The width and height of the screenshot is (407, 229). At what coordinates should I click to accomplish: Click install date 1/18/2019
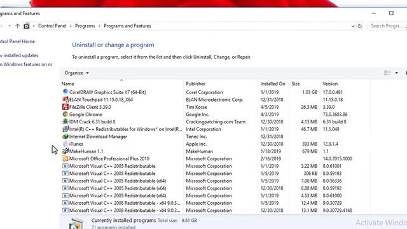[x=271, y=151]
